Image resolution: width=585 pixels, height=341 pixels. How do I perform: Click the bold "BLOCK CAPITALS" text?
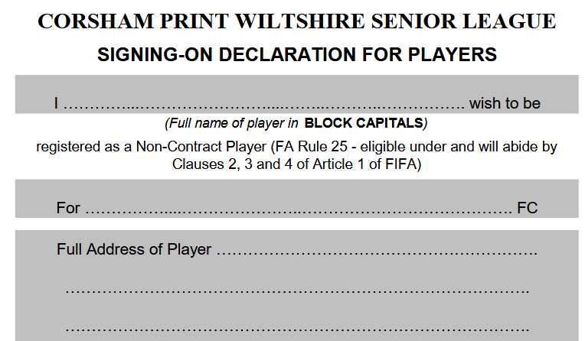point(364,122)
